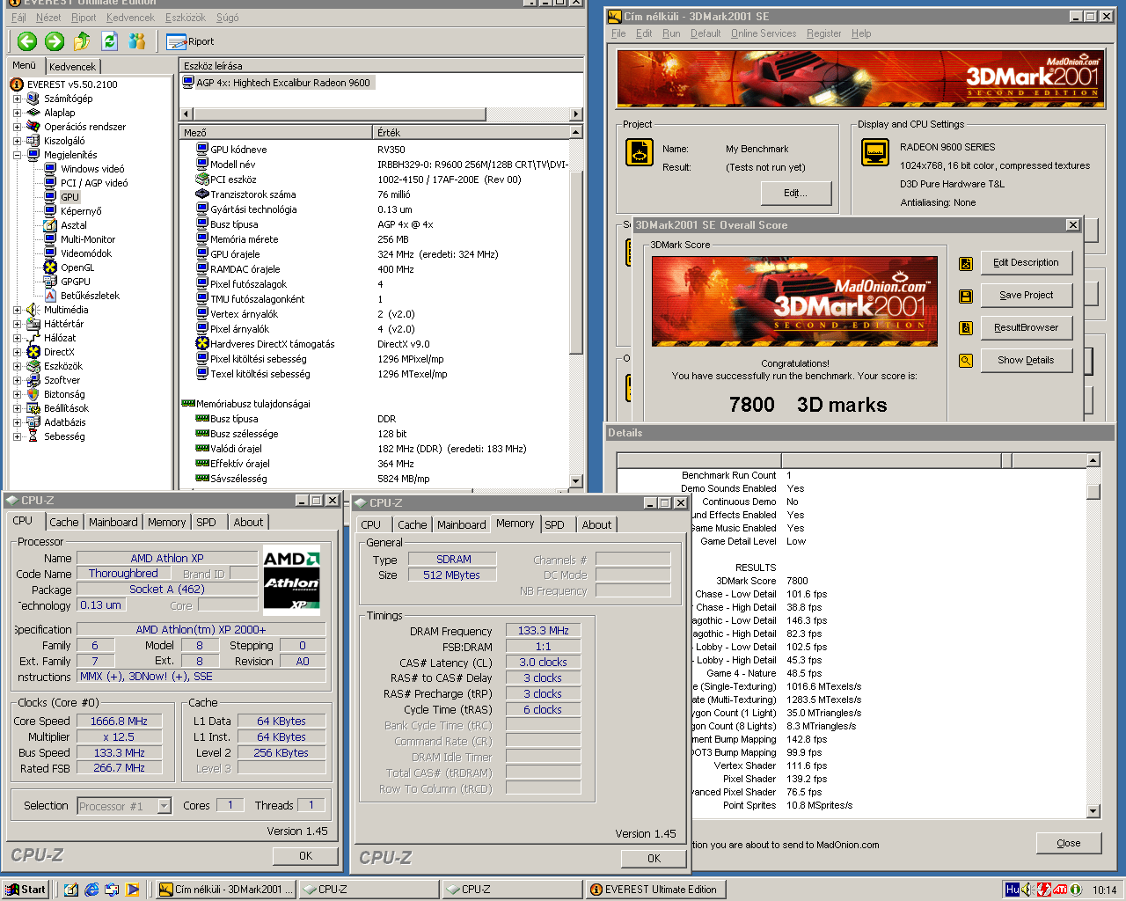Click the Display and CPU Settings monitor icon
The image size is (1126, 901).
click(x=875, y=152)
